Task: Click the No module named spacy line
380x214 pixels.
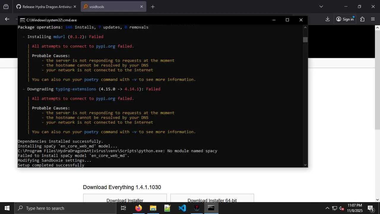Action: coord(118,151)
